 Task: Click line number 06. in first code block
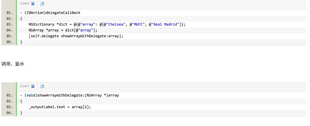(9, 42)
